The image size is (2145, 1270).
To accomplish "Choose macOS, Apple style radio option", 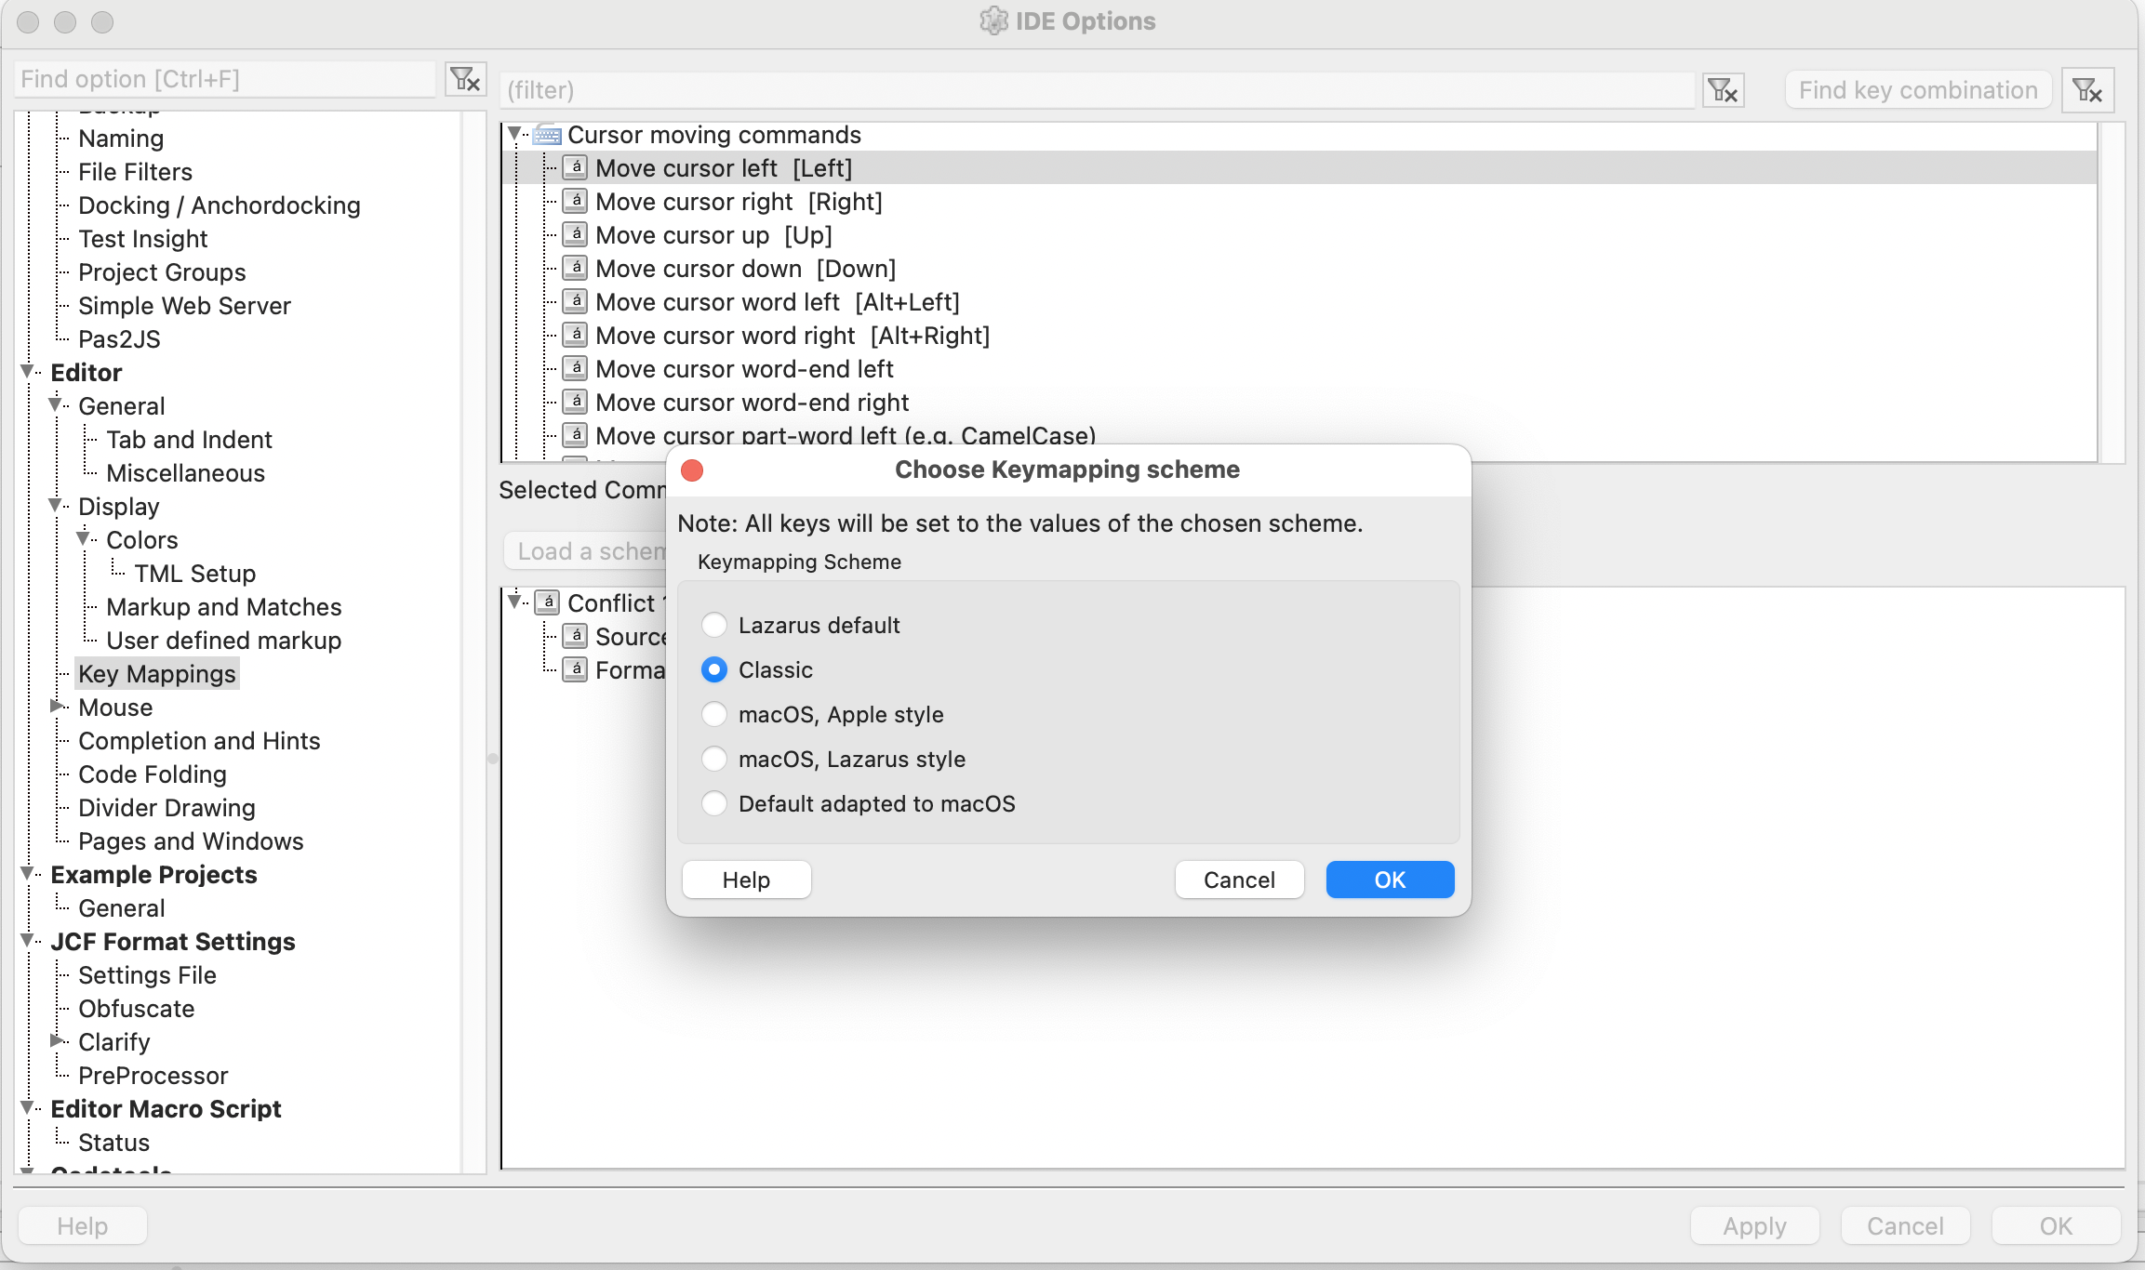I will click(x=714, y=714).
